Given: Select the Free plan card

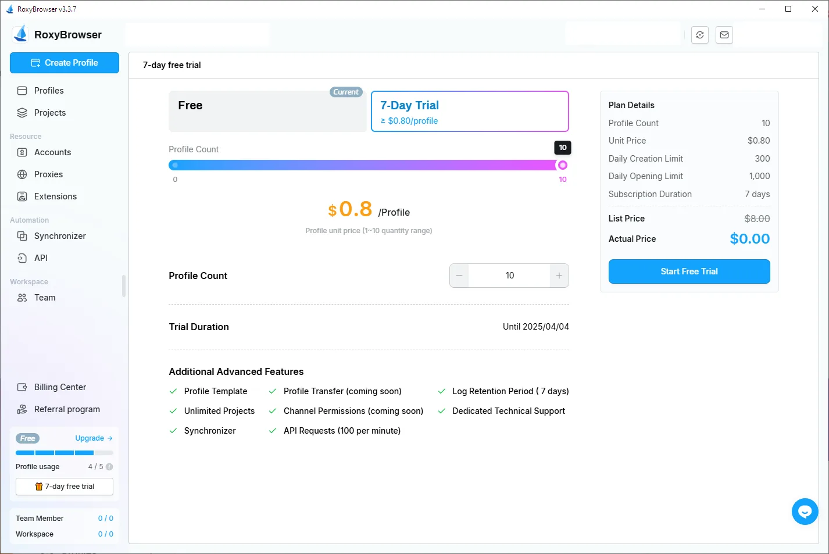Looking at the screenshot, I should click(x=267, y=111).
